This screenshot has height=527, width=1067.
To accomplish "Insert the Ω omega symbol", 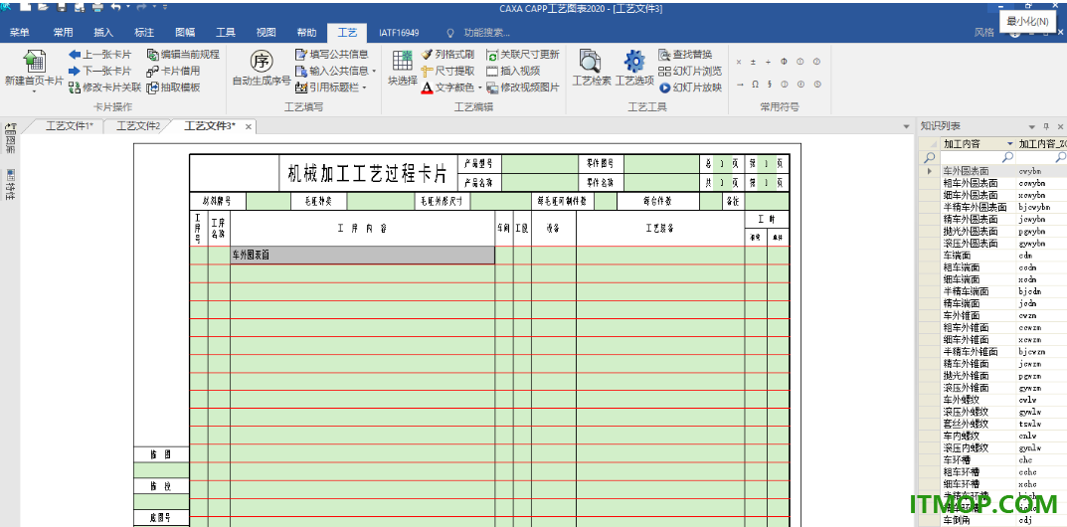I will [x=755, y=85].
